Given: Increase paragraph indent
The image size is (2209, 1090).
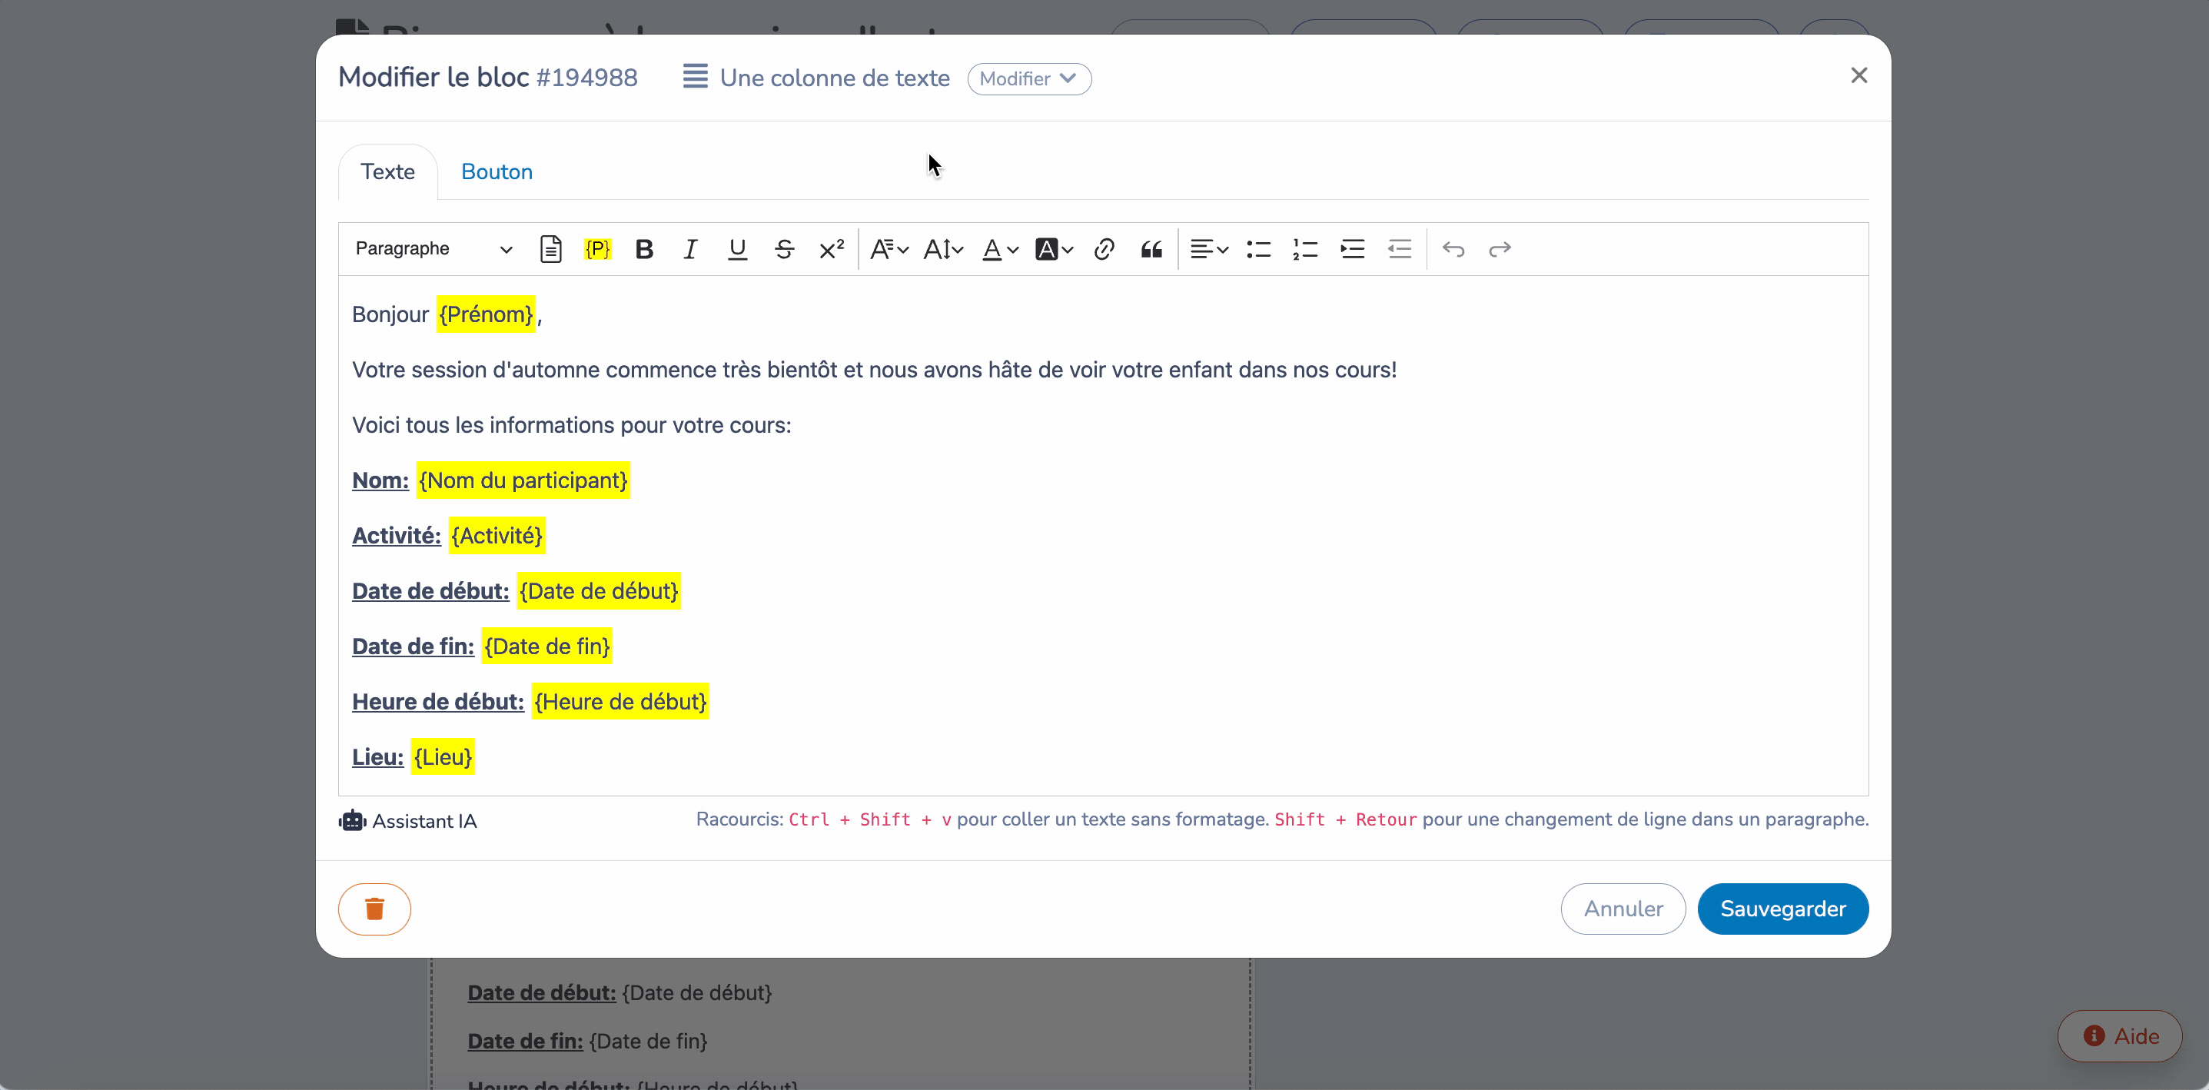Looking at the screenshot, I should pyautogui.click(x=1352, y=249).
